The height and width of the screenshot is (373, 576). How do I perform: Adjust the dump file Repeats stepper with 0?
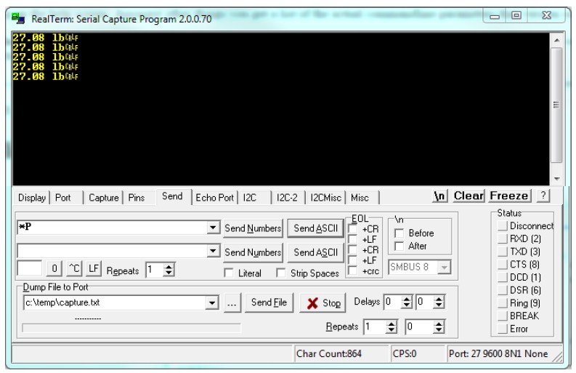coord(439,327)
